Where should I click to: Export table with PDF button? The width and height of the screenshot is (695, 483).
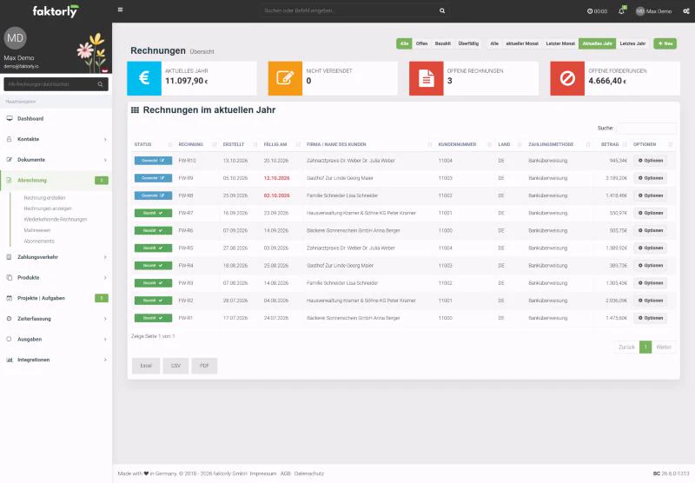tap(204, 366)
